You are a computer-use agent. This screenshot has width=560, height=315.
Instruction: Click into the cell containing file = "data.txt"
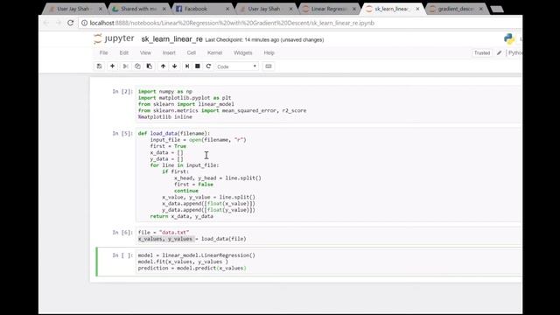click(329, 235)
